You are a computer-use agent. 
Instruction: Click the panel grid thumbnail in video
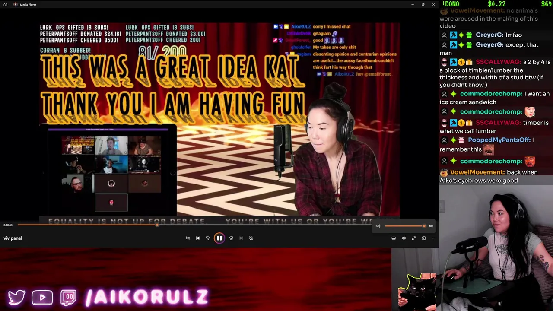click(x=111, y=174)
